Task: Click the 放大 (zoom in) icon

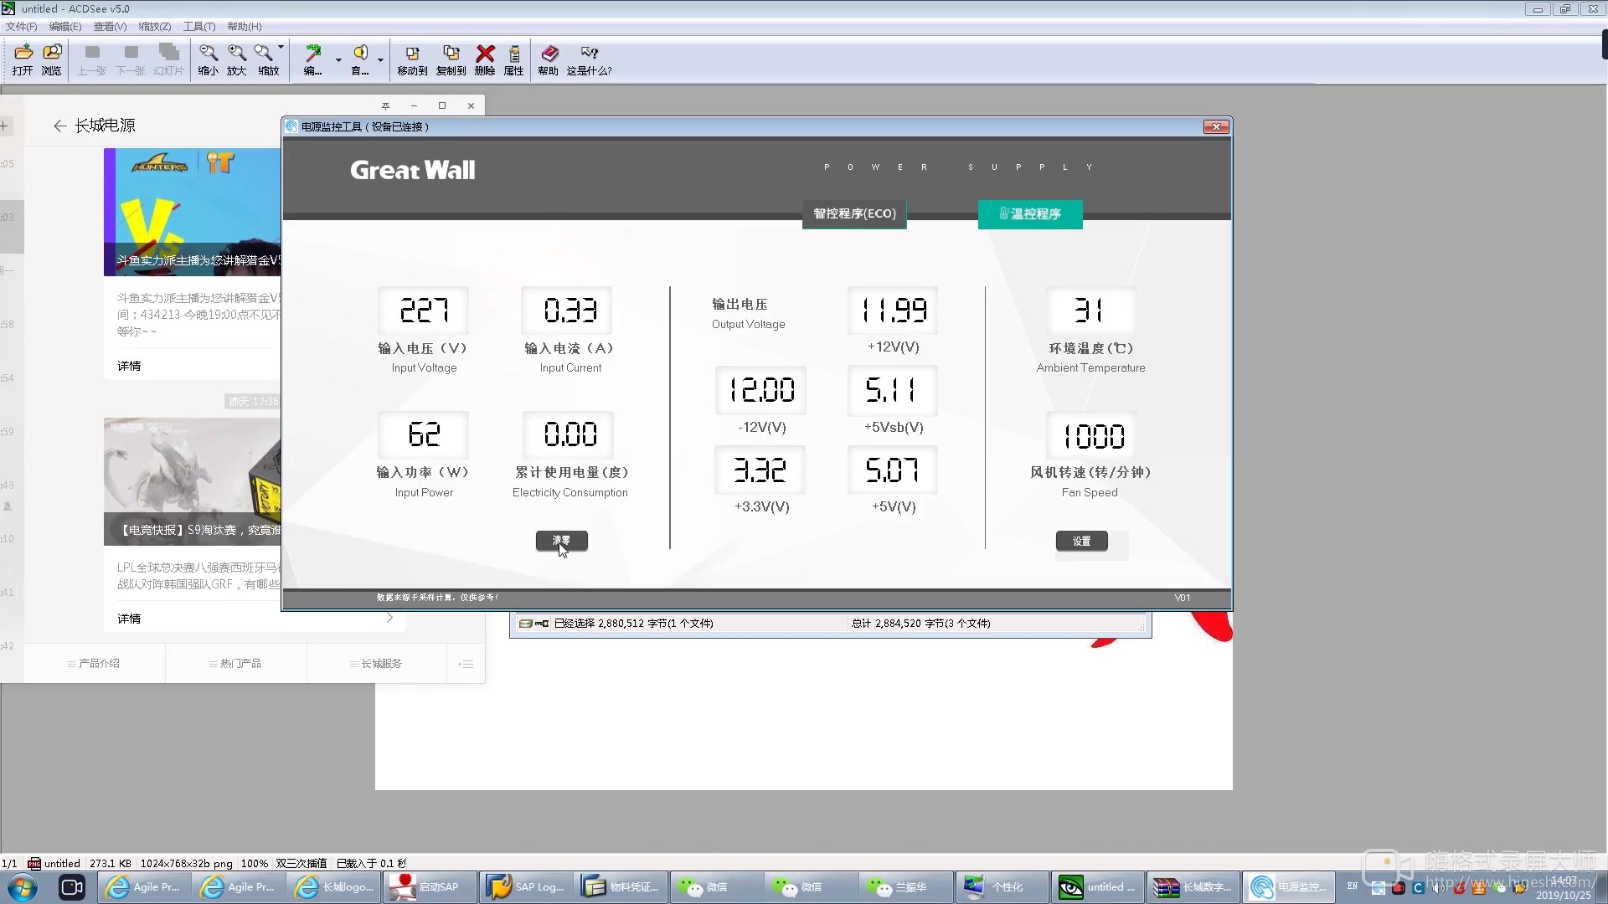Action: coord(235,58)
